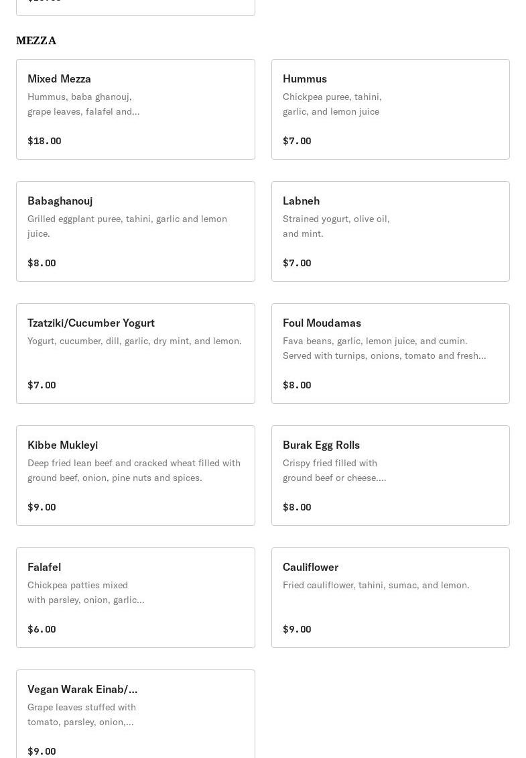Select the Falafel menu item
Viewport: 526px width, 758px height.
click(135, 598)
